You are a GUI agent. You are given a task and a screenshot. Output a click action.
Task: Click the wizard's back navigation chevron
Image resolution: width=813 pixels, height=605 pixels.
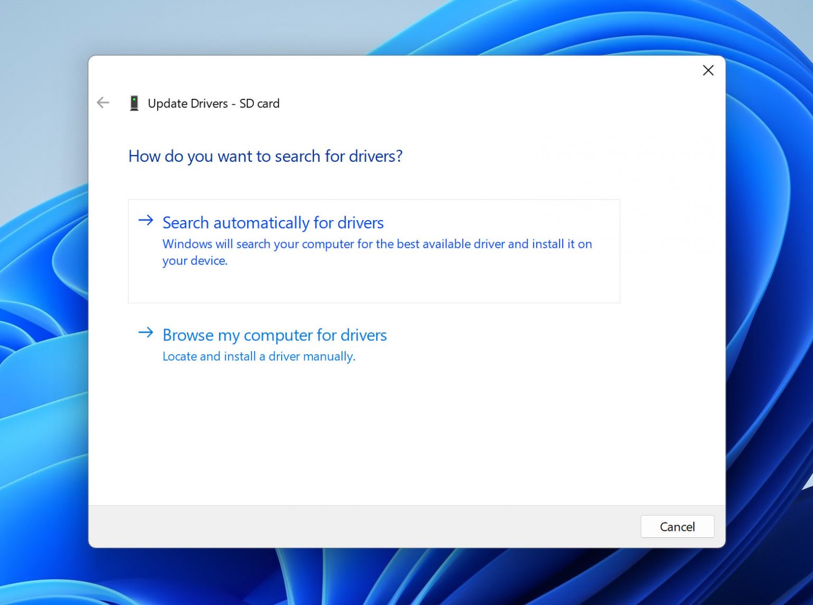pos(103,103)
